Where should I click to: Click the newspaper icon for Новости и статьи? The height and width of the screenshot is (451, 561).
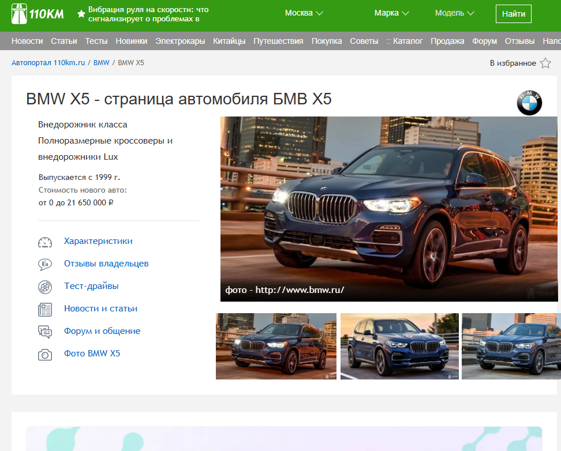(45, 309)
